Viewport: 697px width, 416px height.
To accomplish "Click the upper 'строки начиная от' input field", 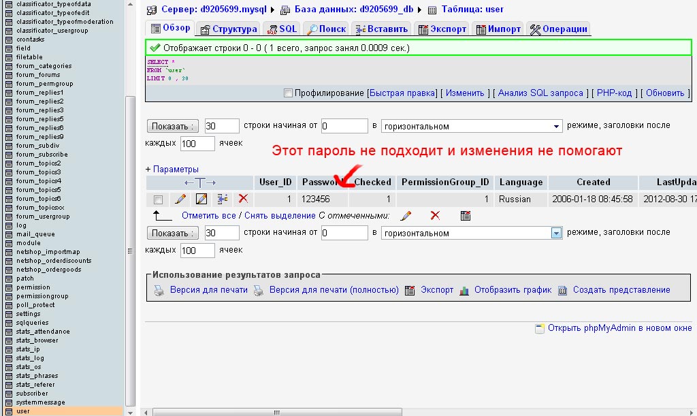I will pos(344,126).
